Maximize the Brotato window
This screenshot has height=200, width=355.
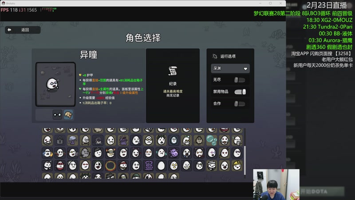(x=270, y=3)
